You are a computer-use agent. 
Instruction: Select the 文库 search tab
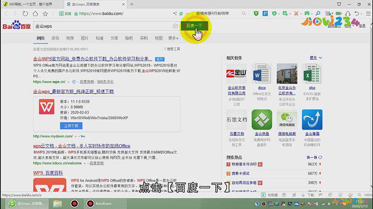(114, 38)
